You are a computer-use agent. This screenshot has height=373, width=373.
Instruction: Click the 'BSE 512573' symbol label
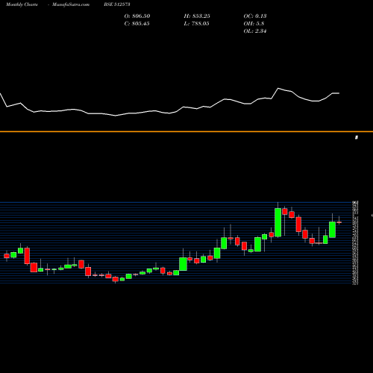117,4
